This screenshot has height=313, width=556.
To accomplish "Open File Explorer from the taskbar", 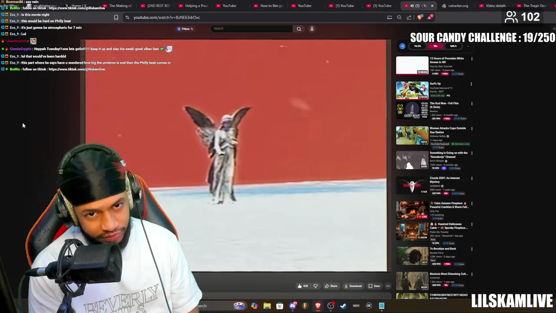I will (x=267, y=306).
